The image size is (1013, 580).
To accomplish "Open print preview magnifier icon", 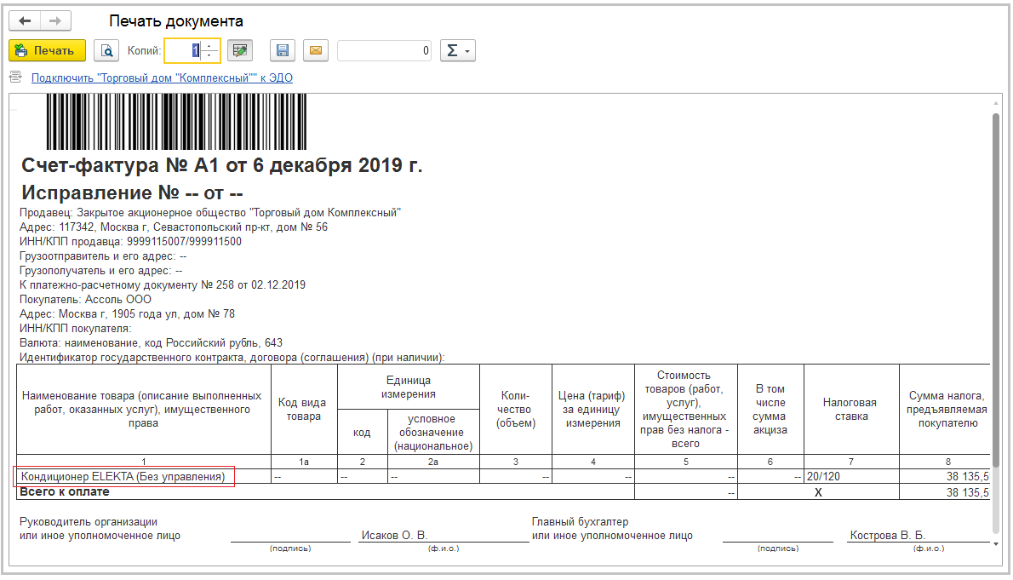I will (x=106, y=50).
